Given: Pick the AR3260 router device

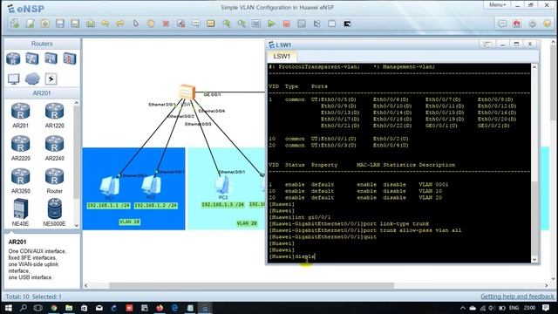Looking at the screenshot, I should [20, 181].
